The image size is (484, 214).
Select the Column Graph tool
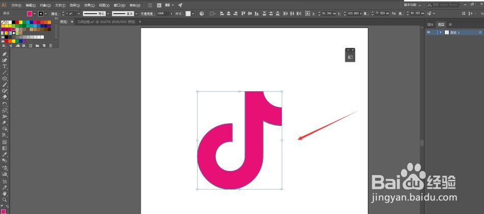pyautogui.click(x=4, y=174)
